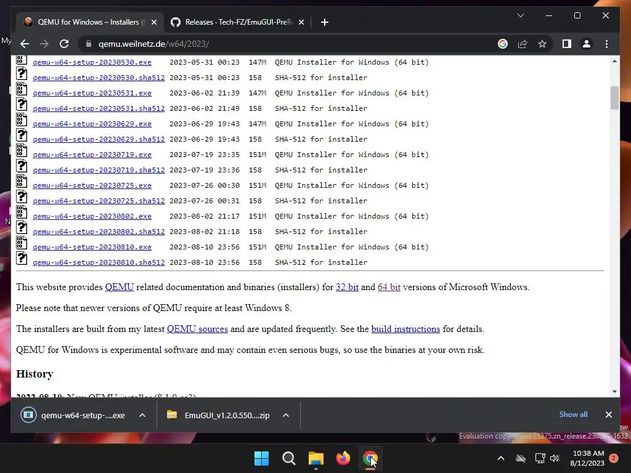Open qemu-w64-setup-20230629.sha512 link

click(99, 139)
